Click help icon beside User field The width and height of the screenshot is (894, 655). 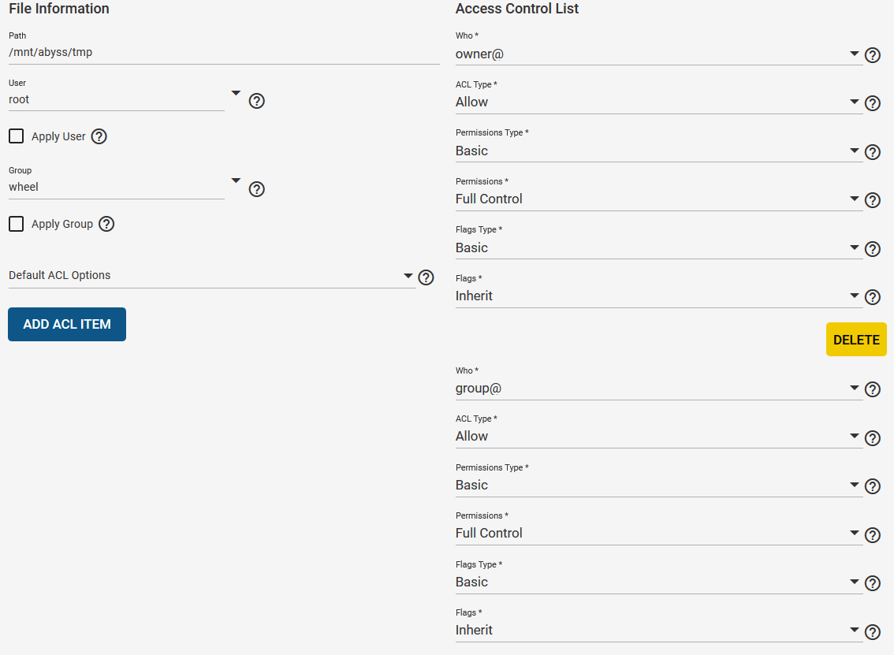[256, 101]
